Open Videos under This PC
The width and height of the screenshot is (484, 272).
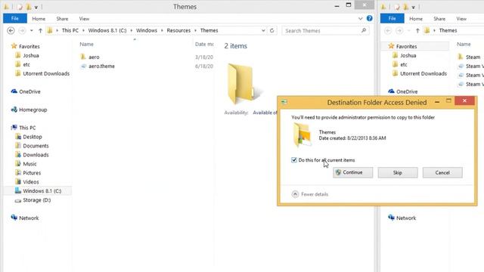(x=31, y=182)
